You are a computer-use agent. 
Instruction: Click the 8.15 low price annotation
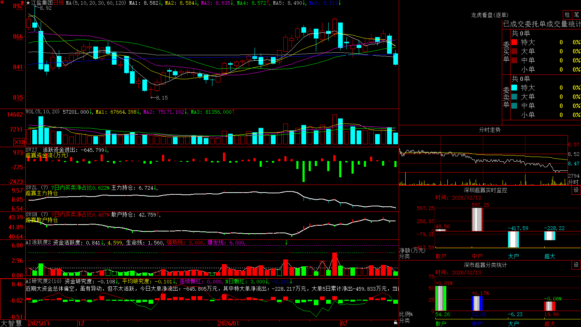(x=162, y=98)
